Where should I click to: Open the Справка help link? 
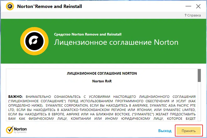(193, 15)
